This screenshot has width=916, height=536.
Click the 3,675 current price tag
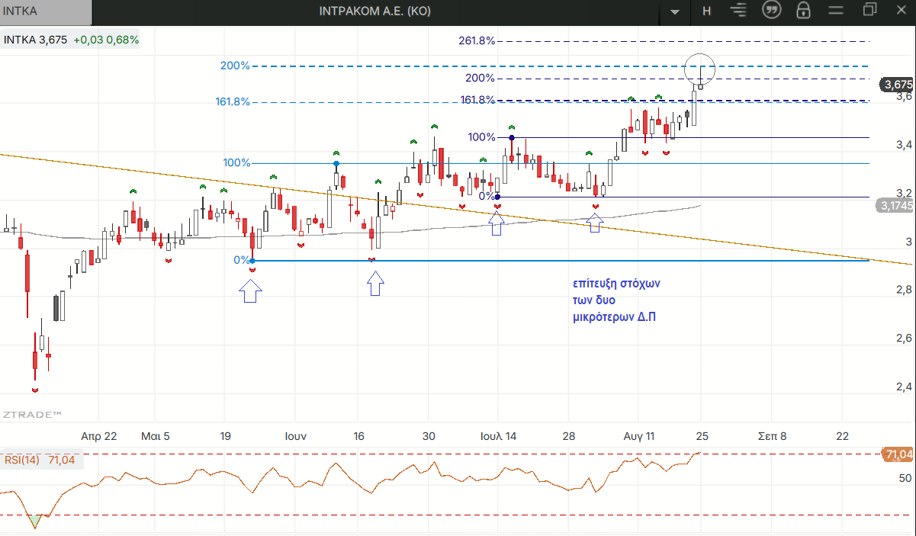pyautogui.click(x=897, y=85)
